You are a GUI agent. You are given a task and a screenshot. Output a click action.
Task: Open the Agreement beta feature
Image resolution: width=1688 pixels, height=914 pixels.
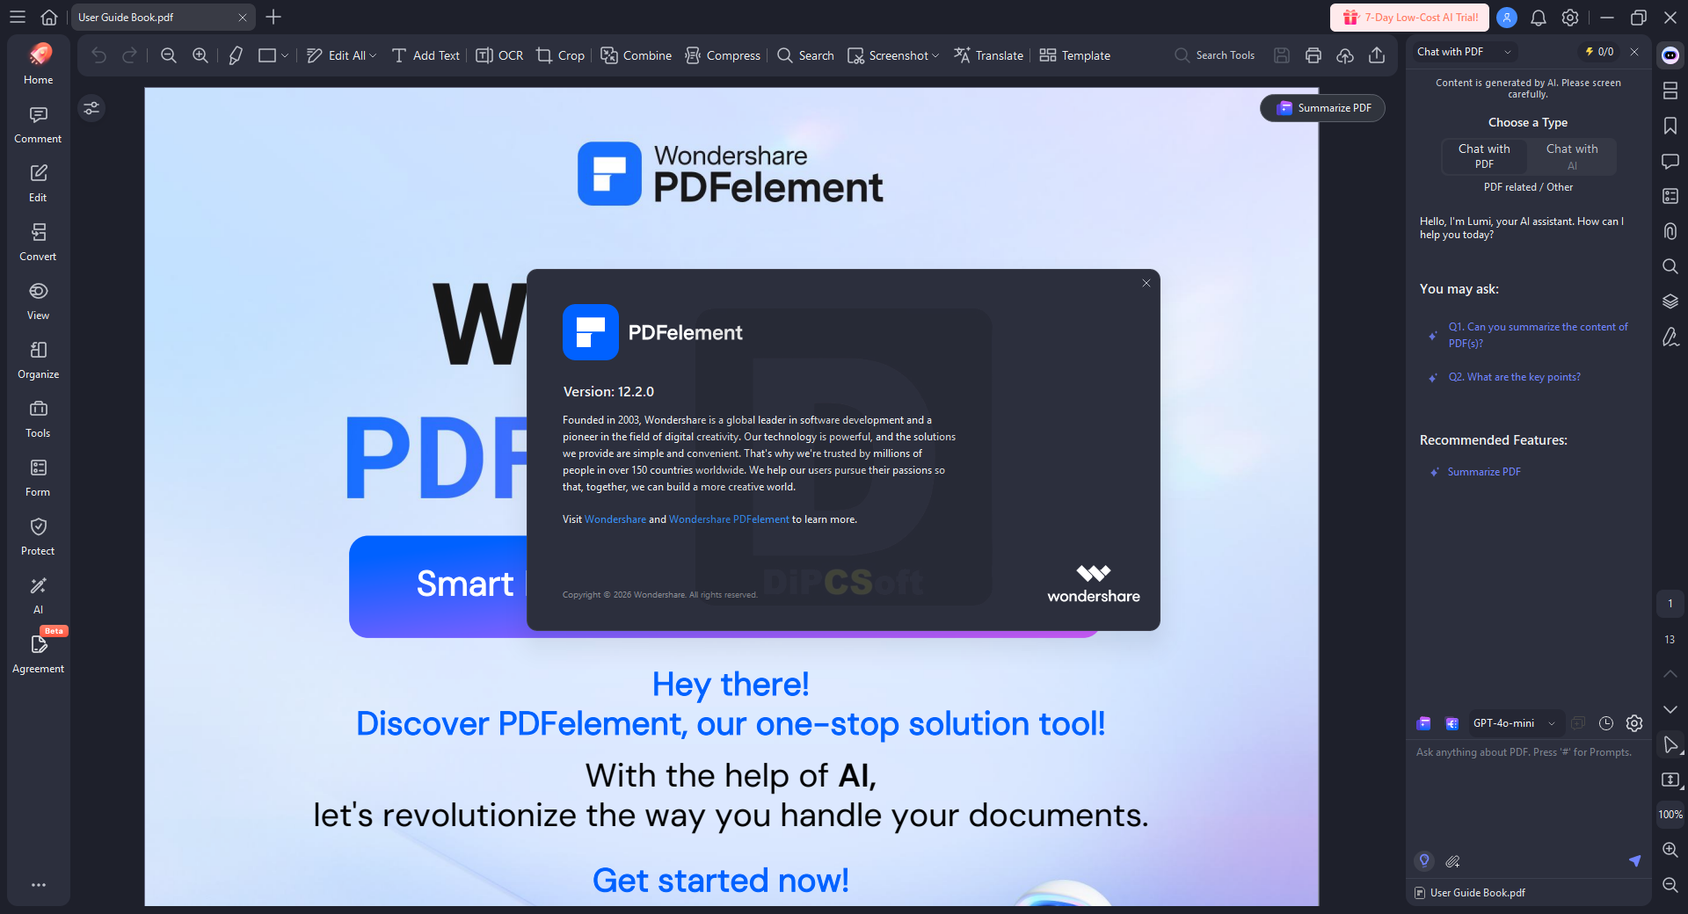pyautogui.click(x=38, y=655)
